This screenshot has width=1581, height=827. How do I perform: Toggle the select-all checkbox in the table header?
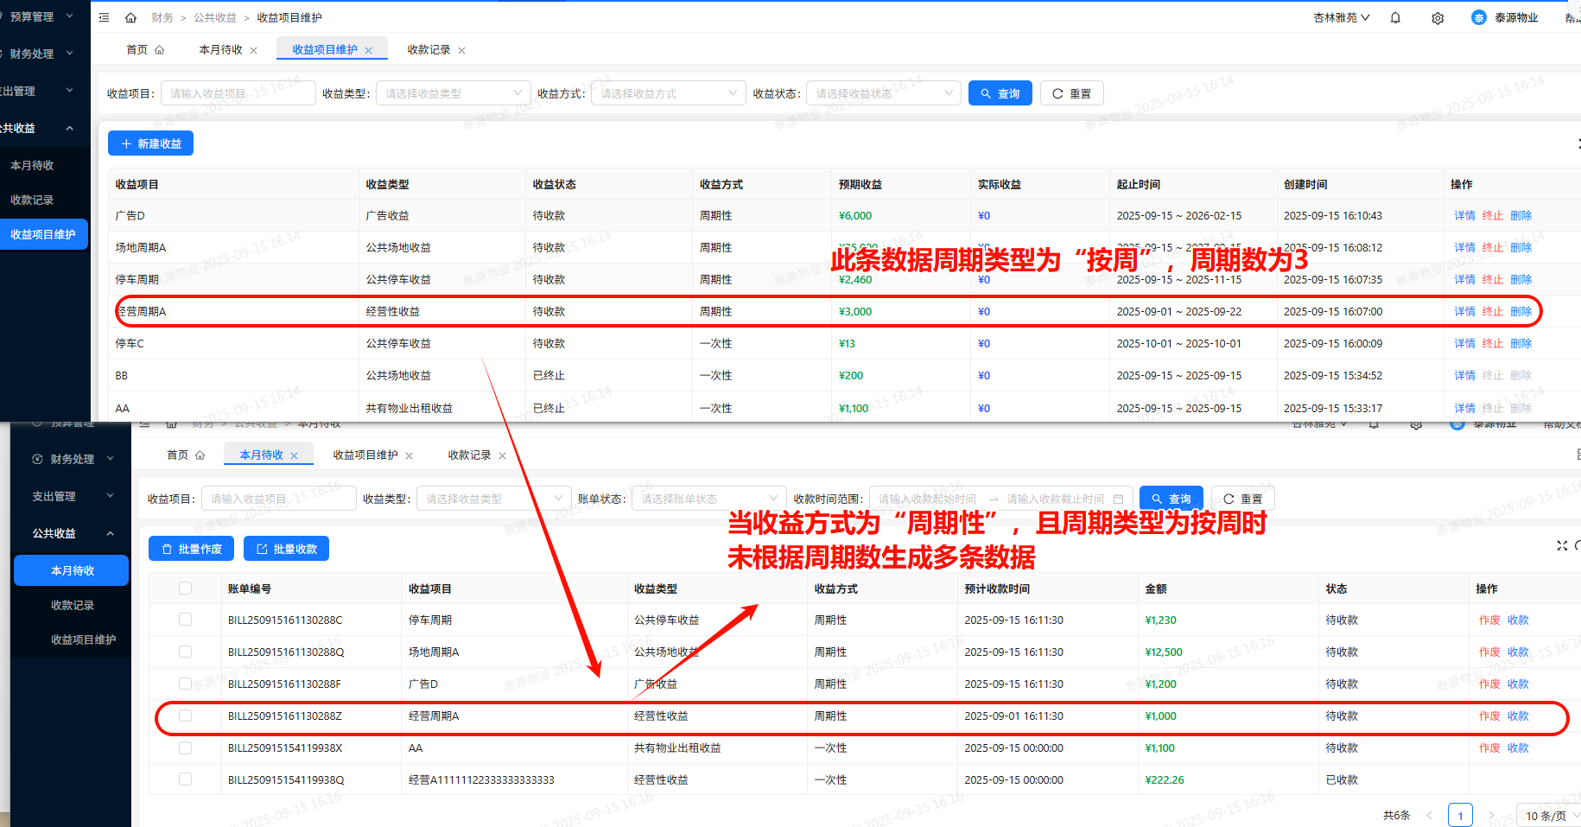coord(185,588)
